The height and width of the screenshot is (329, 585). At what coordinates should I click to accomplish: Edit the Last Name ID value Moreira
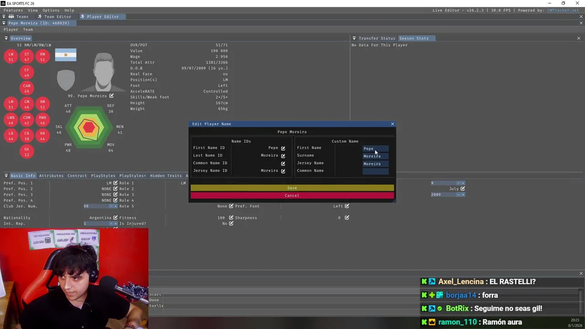tap(283, 156)
